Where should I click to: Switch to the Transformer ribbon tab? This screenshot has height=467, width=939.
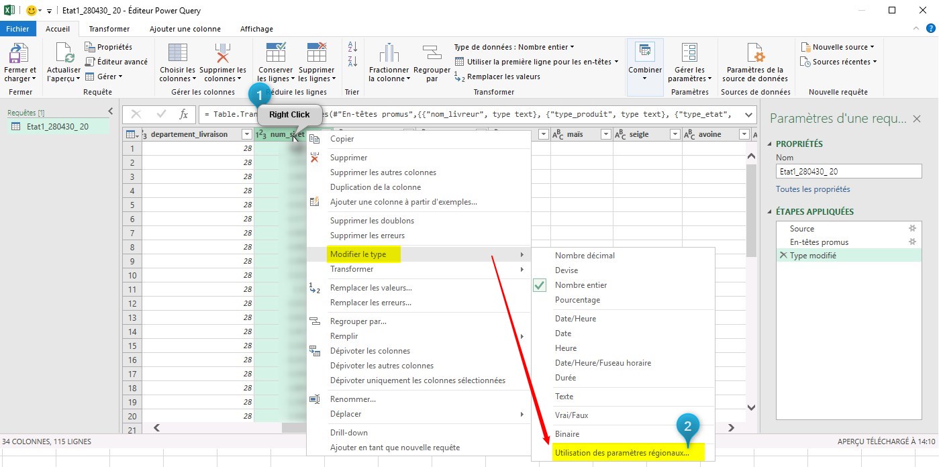(x=109, y=29)
